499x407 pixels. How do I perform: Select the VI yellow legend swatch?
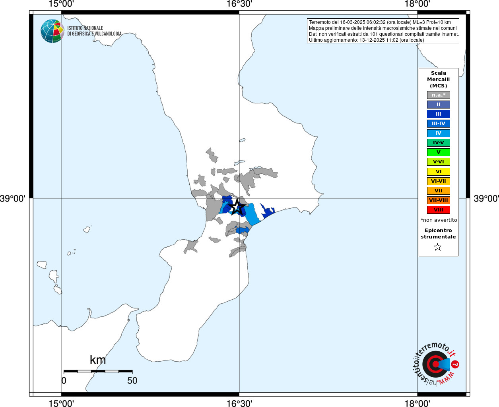[439, 172]
